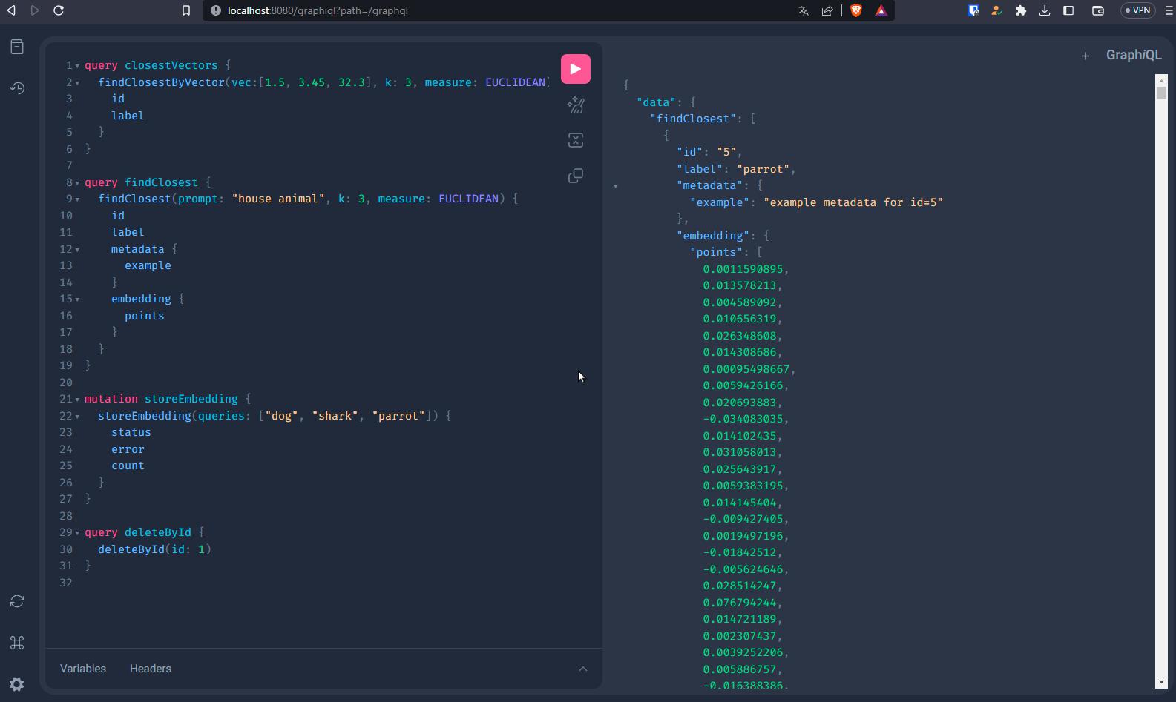Screen dimensions: 1176x702
Task: Collapse findClosestByVector fold arrow on line 2
Action: (x=77, y=83)
